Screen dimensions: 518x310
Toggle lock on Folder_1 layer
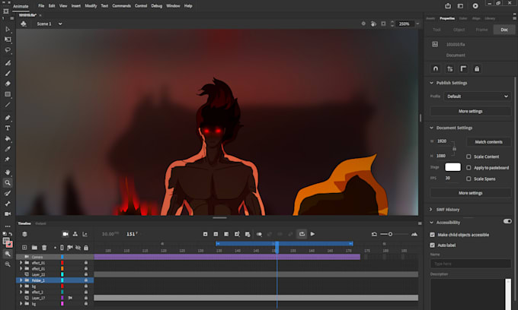pyautogui.click(x=86, y=280)
